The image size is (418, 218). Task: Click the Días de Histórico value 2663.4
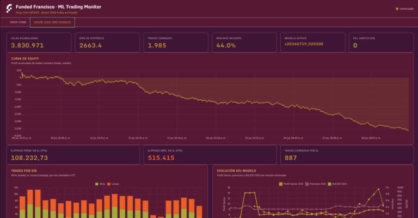(x=91, y=45)
